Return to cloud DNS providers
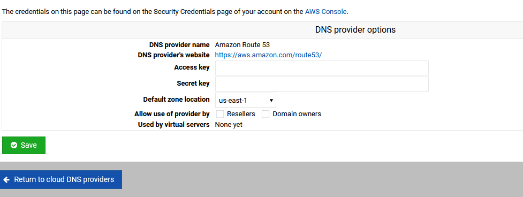 pyautogui.click(x=60, y=180)
